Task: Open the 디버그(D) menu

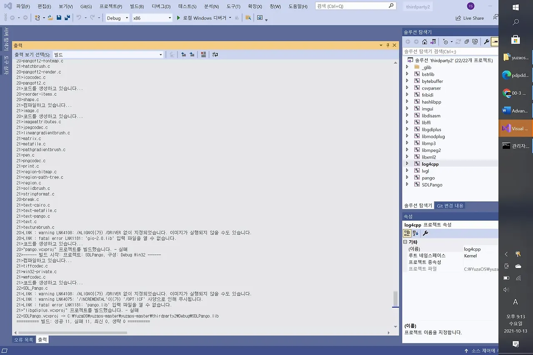Action: tap(161, 6)
